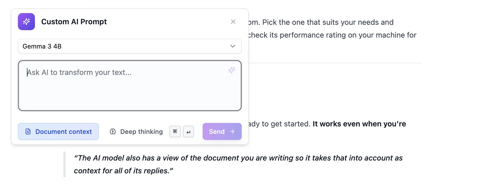Click the bold "It works even when you're" text

click(359, 124)
